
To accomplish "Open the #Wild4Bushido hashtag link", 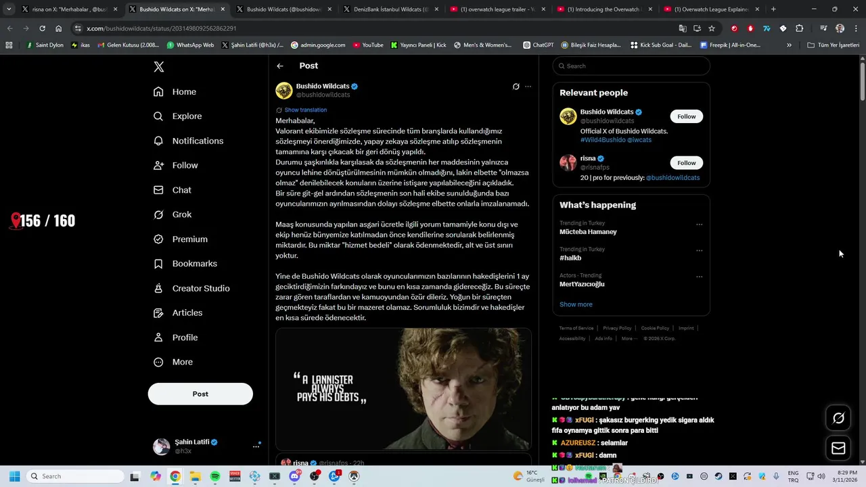I will 602,140.
